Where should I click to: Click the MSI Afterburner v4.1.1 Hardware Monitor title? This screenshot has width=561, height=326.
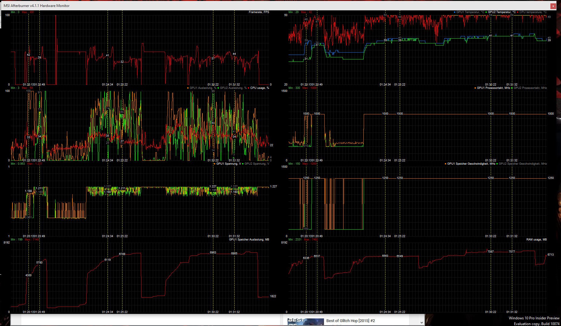tap(37, 6)
